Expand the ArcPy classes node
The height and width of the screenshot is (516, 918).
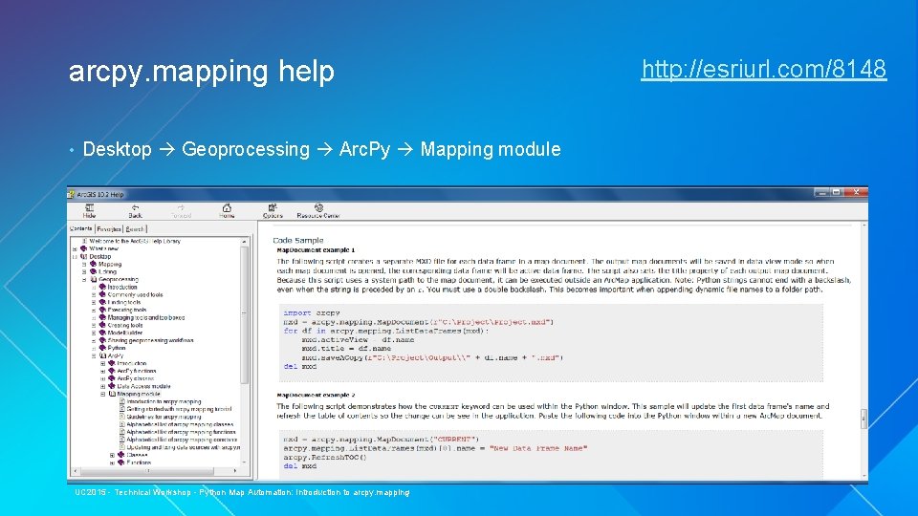(x=103, y=378)
